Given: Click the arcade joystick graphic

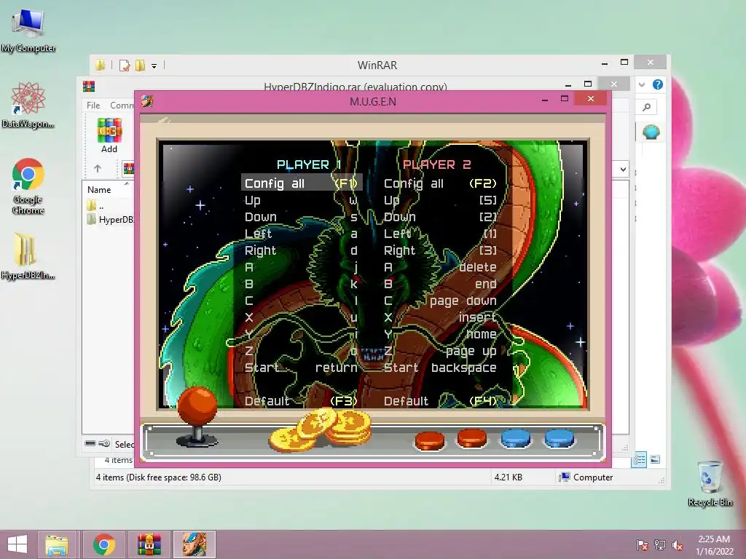Looking at the screenshot, I should (x=197, y=416).
